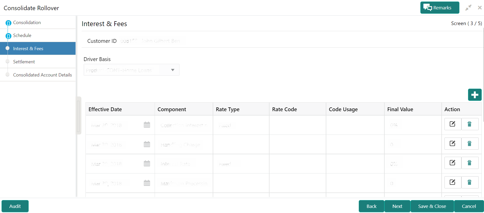Select Consolidated Account Details step
484x213 pixels.
[42, 75]
